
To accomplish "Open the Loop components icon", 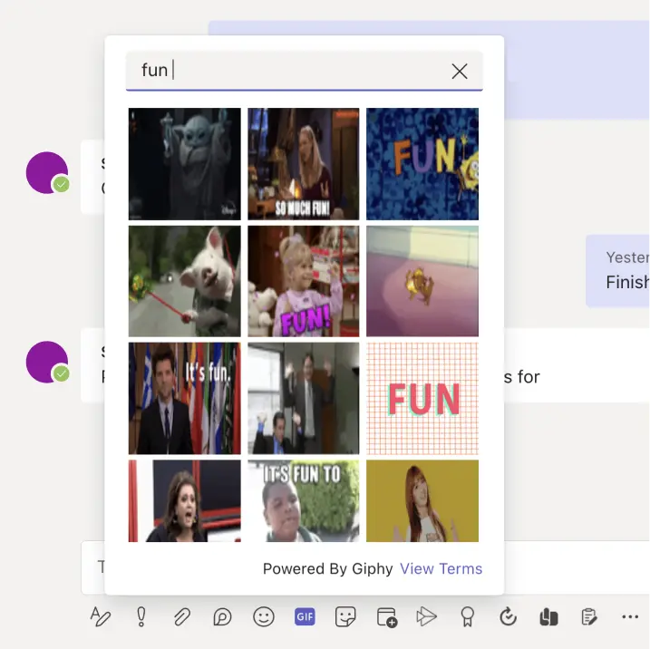I will coord(222,617).
